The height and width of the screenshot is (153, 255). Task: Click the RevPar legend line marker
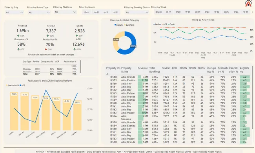coord(154,25)
